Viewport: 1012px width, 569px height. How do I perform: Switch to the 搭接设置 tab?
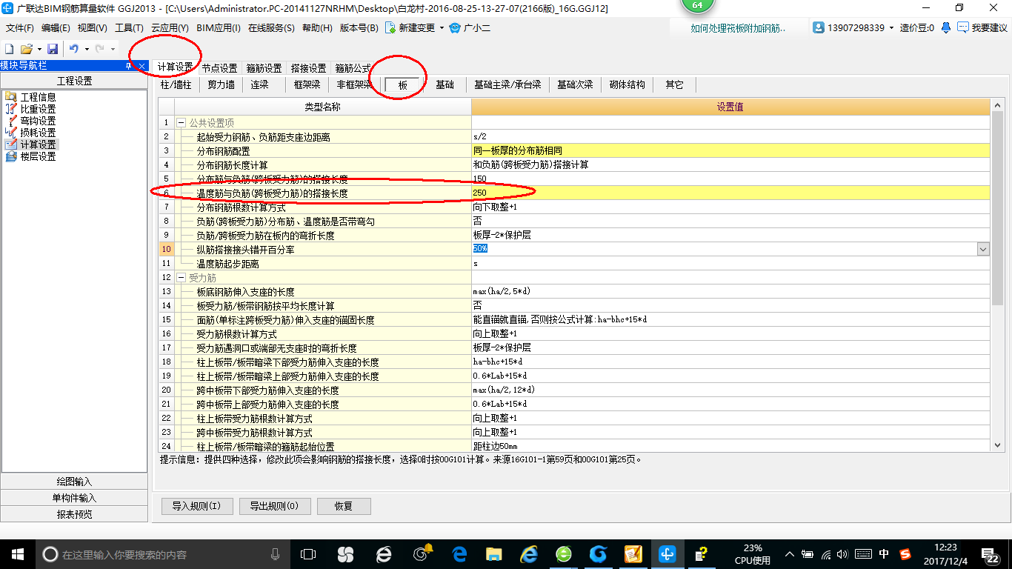coord(308,68)
